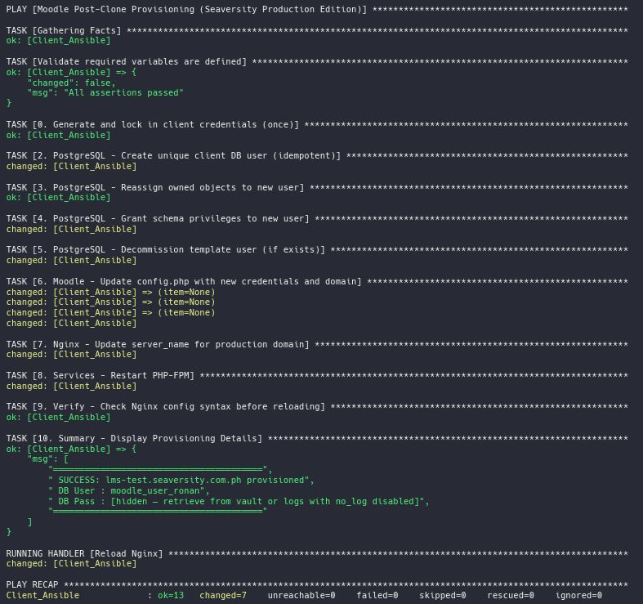Click the "changed": false line

point(71,83)
